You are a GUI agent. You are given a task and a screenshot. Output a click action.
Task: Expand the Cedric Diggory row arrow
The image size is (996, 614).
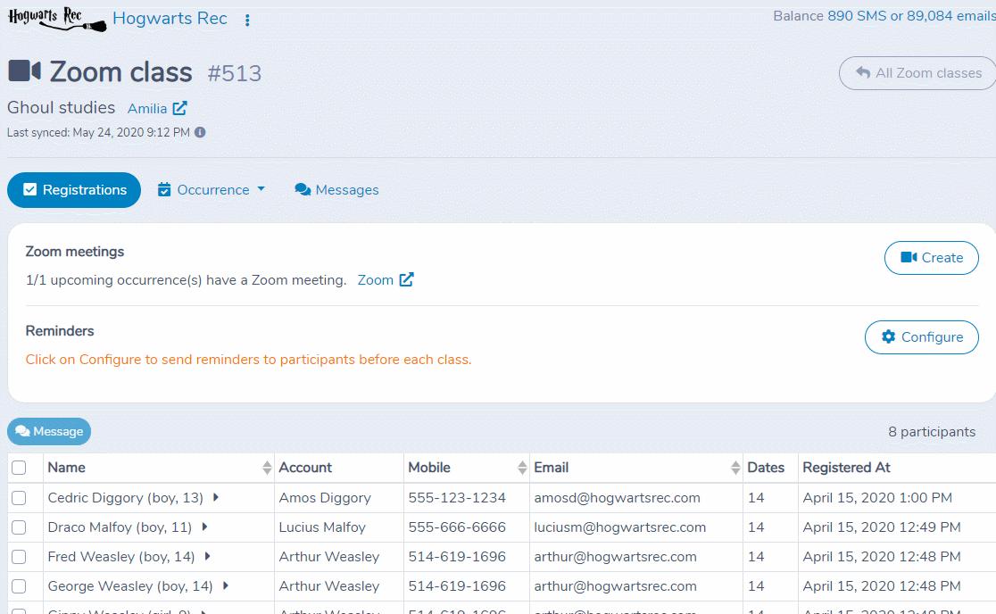[x=216, y=497]
